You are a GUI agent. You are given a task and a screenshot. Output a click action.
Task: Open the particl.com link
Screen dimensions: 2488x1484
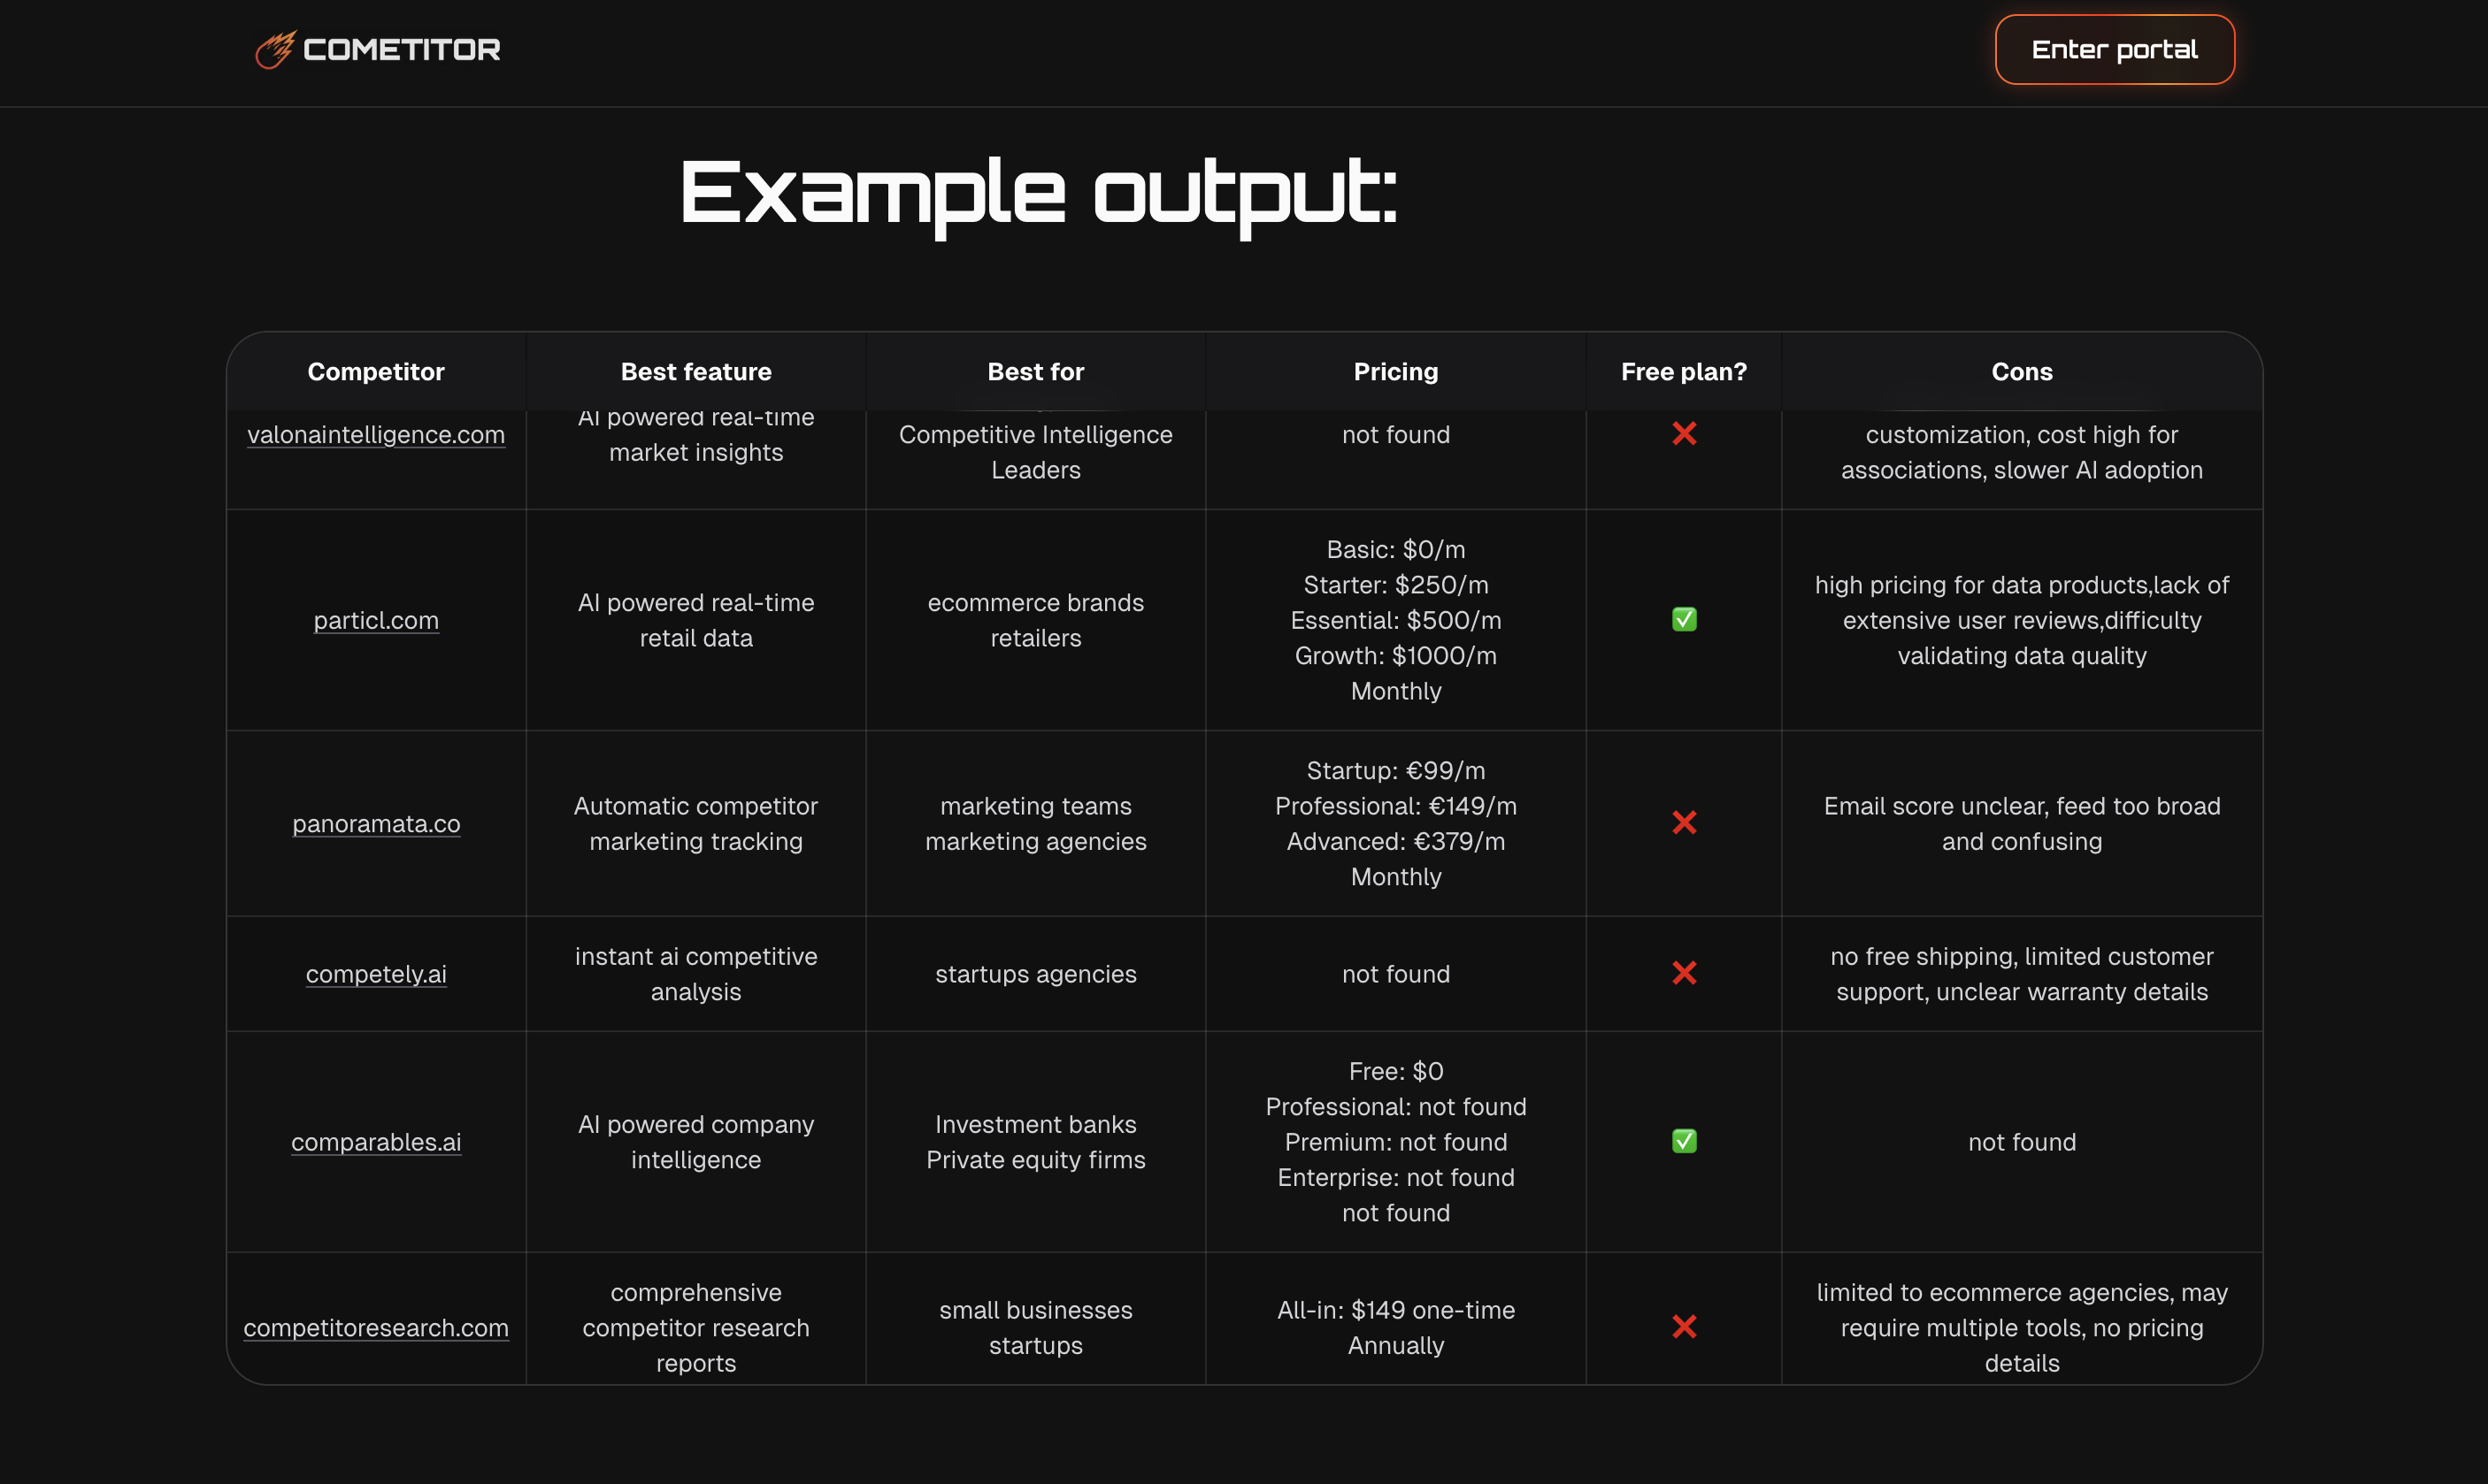click(x=375, y=620)
